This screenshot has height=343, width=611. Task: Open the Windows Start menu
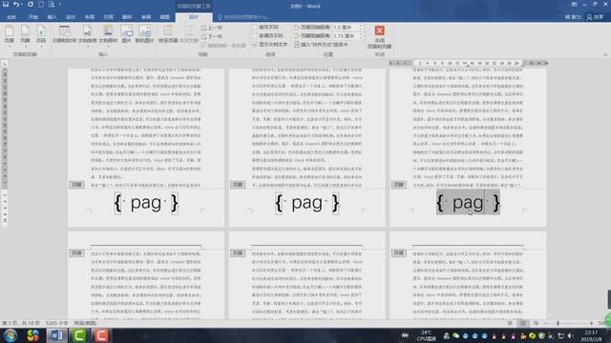pos(11,335)
